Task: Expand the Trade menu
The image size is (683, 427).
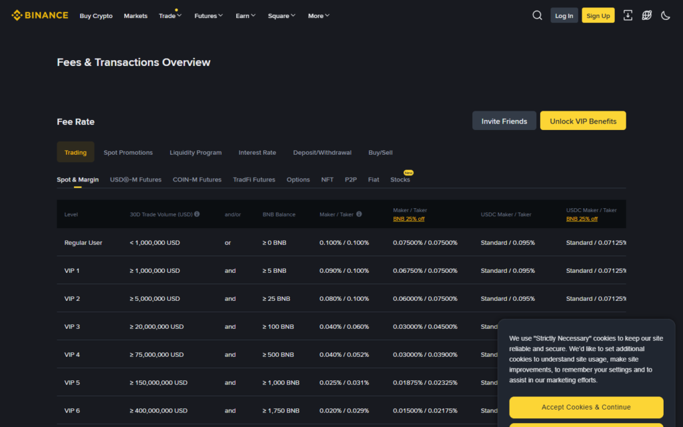Action: click(x=170, y=16)
